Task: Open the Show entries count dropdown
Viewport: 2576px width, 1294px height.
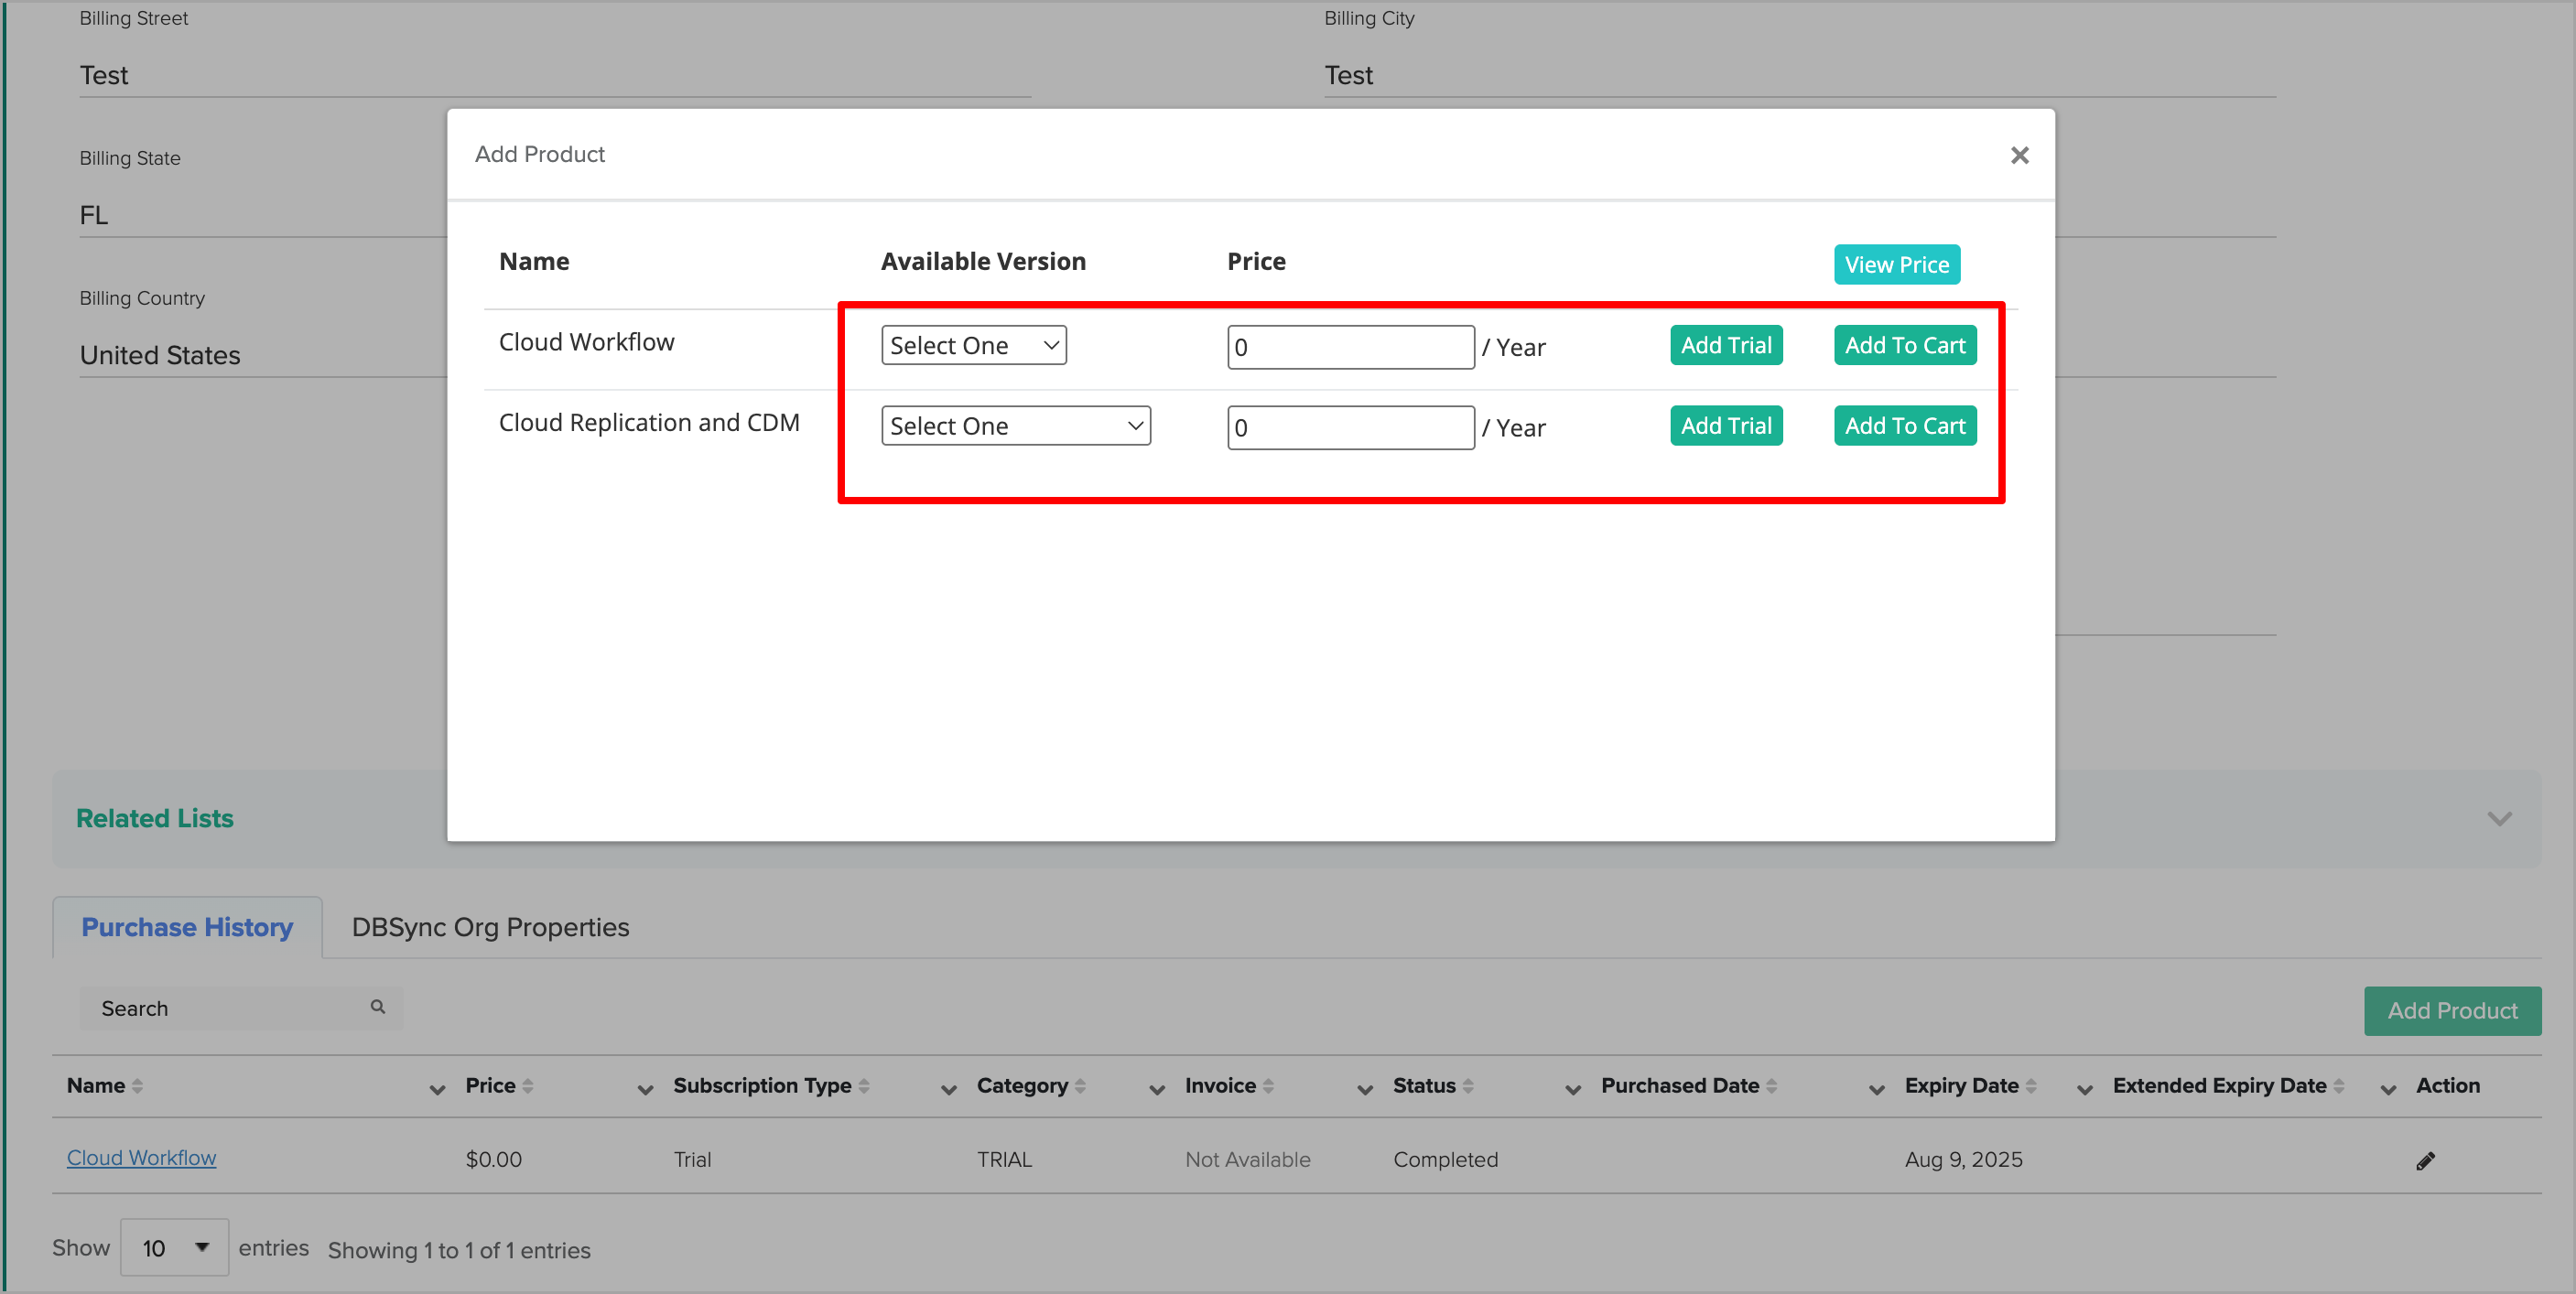Action: click(175, 1247)
